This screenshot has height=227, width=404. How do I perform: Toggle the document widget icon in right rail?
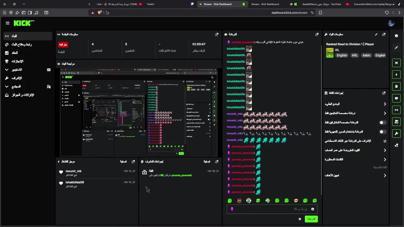396,86
